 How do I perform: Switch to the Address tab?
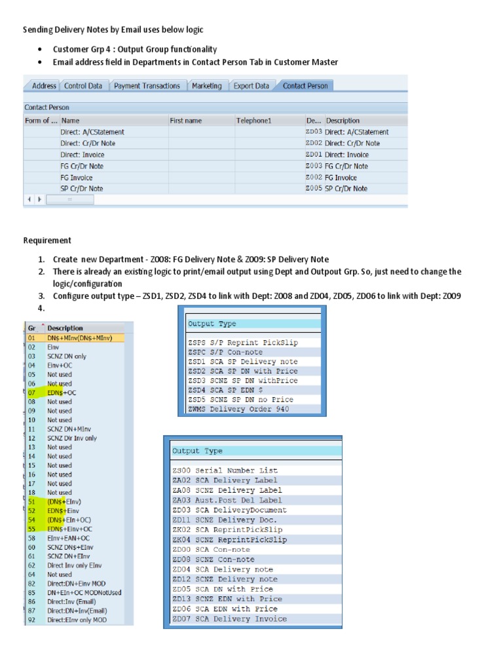tap(44, 86)
